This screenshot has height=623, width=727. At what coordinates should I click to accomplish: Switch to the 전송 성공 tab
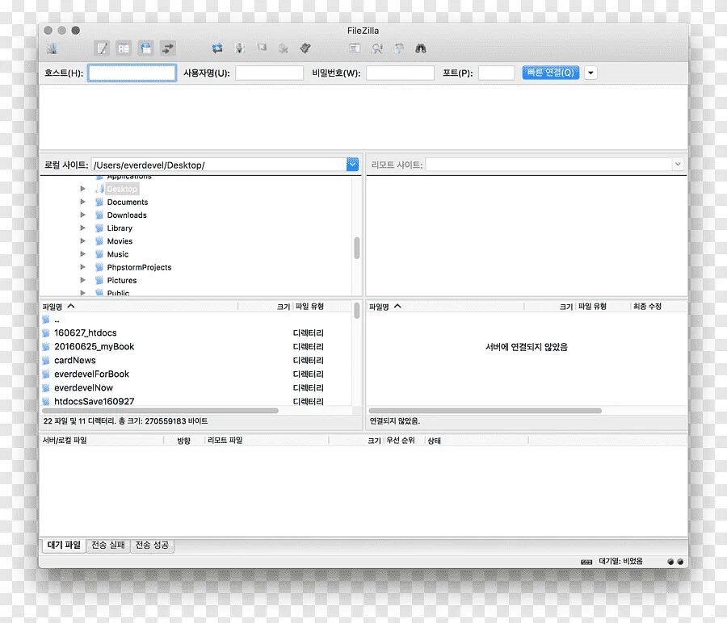pos(152,546)
